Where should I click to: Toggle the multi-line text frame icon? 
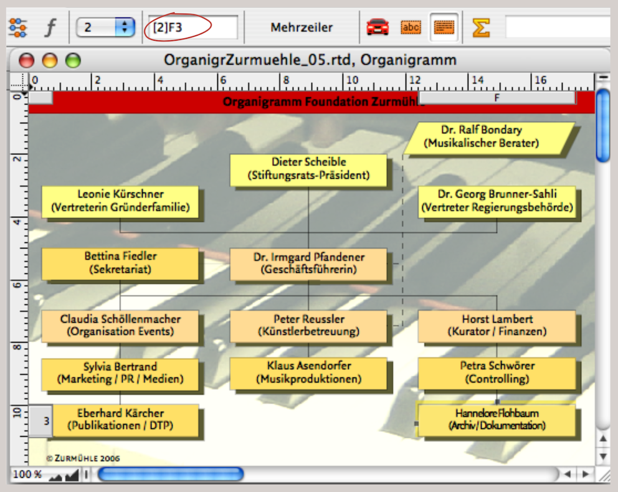point(444,27)
